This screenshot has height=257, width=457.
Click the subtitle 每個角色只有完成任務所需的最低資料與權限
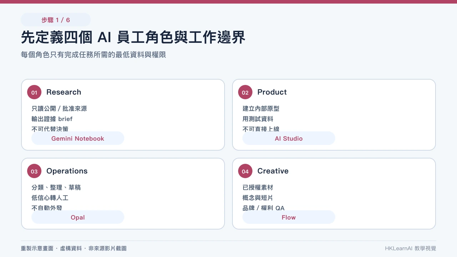[x=94, y=55]
